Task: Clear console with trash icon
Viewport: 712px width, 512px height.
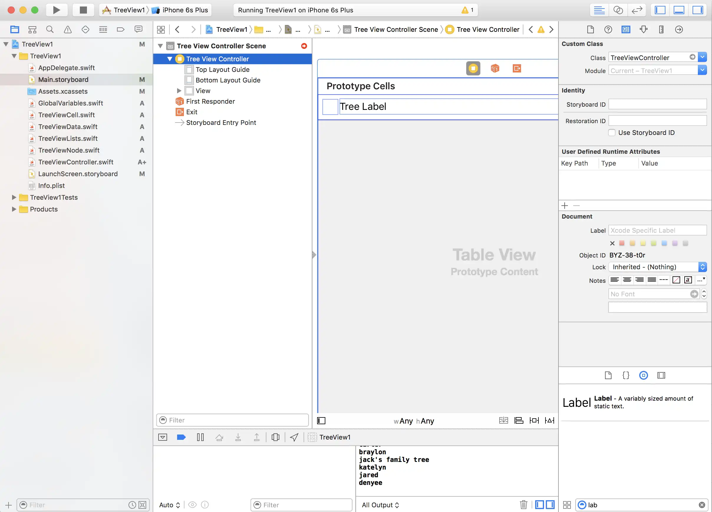Action: (x=523, y=504)
